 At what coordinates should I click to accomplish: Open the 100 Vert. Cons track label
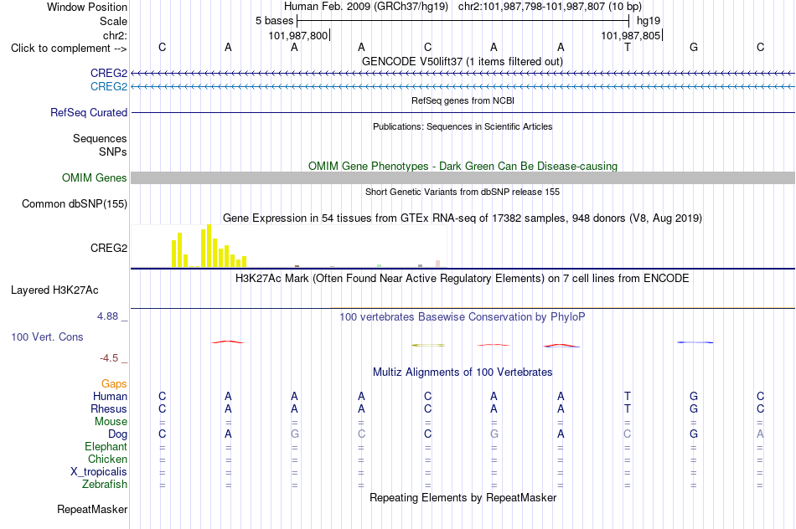click(x=47, y=336)
